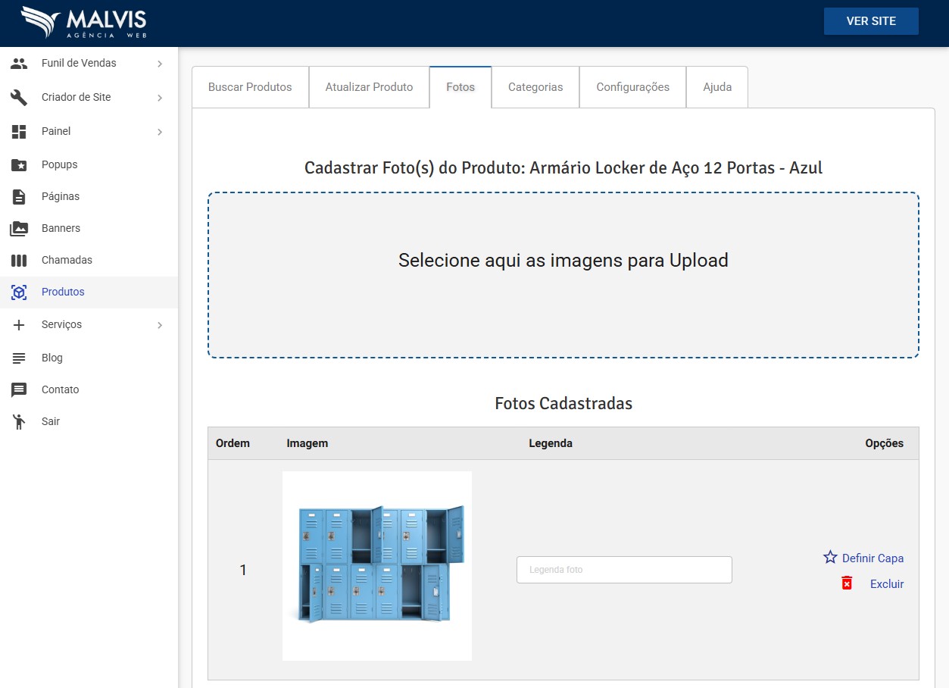Open Criador de Site menu item
949x688 pixels.
pyautogui.click(x=89, y=98)
